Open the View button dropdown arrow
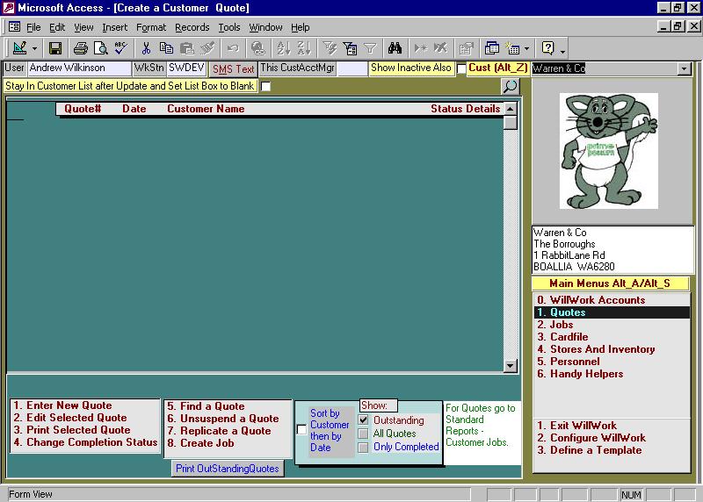 [35, 48]
